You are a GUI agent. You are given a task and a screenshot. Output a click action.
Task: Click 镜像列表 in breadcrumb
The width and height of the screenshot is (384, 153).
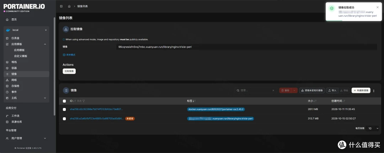coord(82,6)
